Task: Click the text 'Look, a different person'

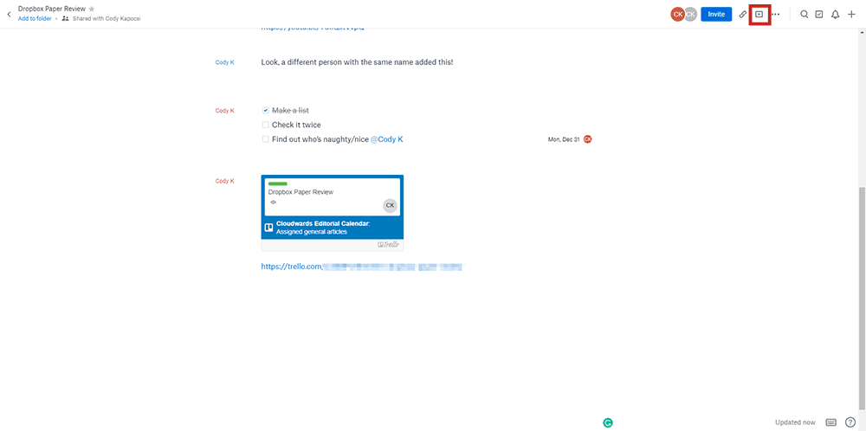Action: [x=301, y=62]
